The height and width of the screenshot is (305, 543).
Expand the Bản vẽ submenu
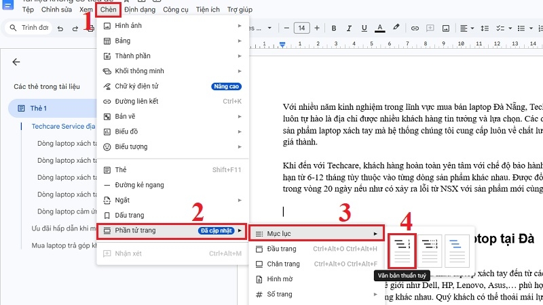[x=172, y=117]
